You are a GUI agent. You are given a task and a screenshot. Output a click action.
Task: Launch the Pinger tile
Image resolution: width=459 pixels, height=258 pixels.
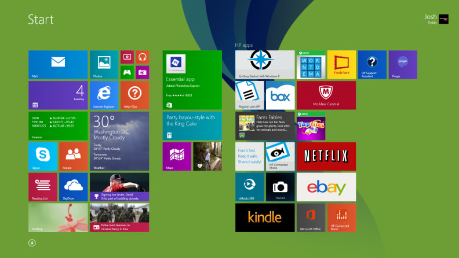click(x=403, y=65)
